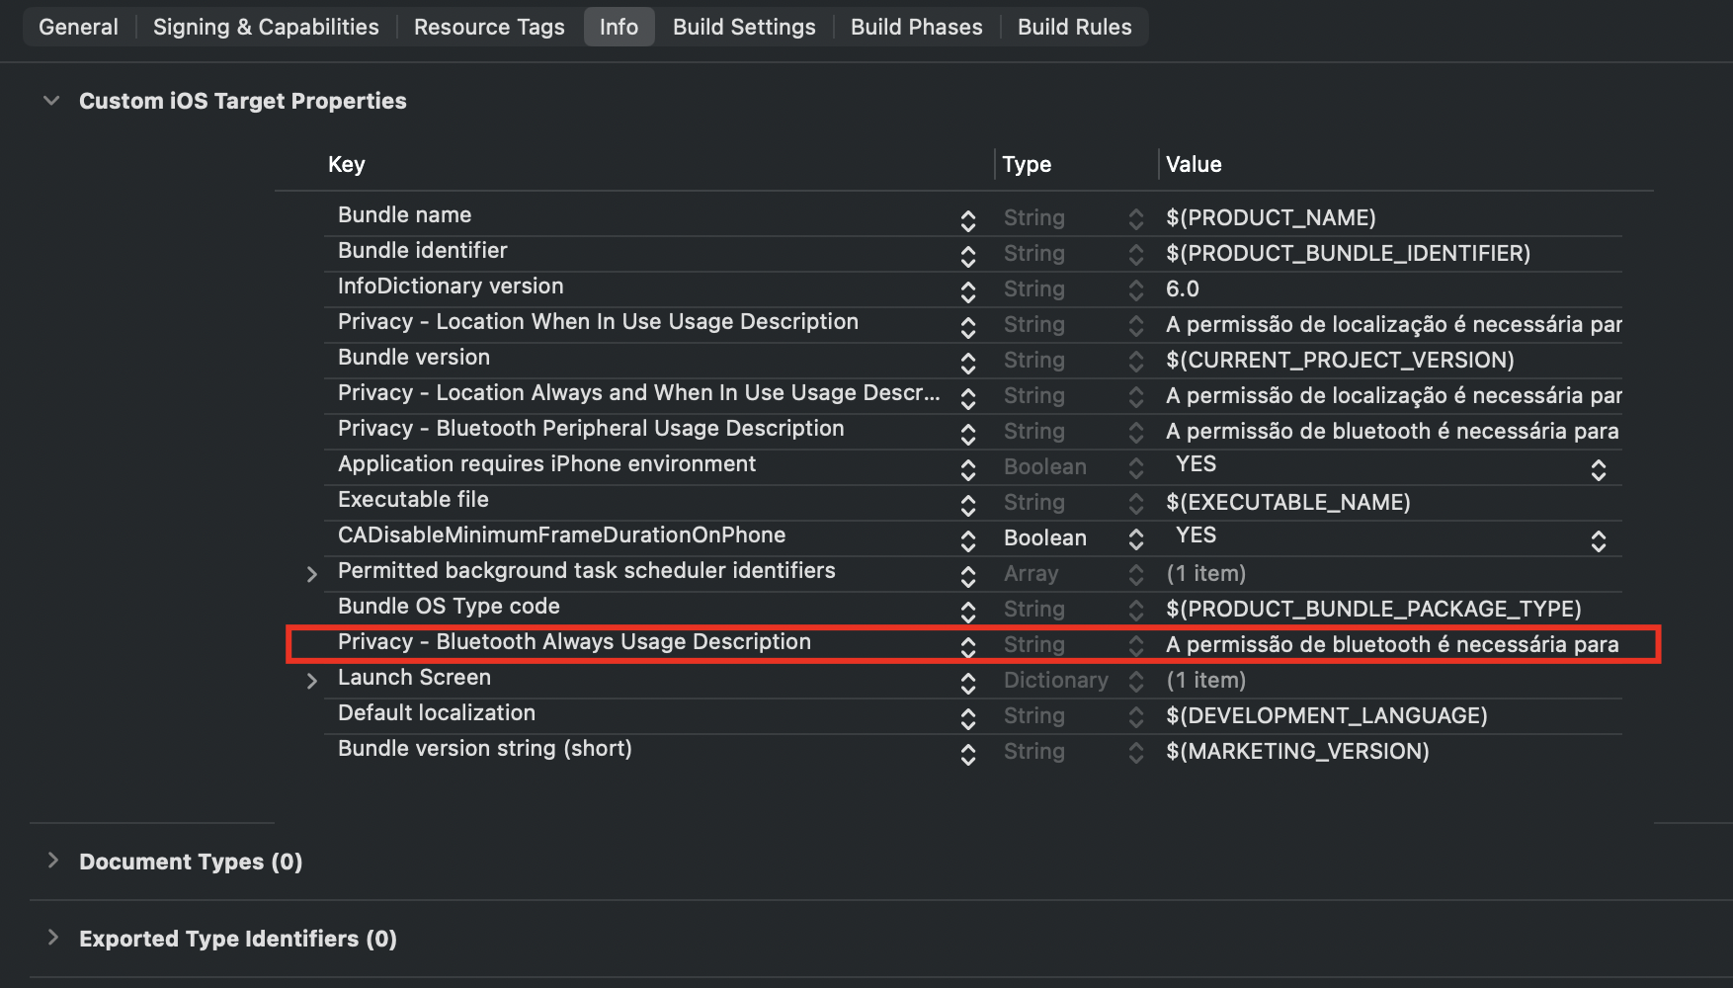Edit the Bluetooth Always usage description value
Viewport: 1733px width, 988px height.
1392,644
